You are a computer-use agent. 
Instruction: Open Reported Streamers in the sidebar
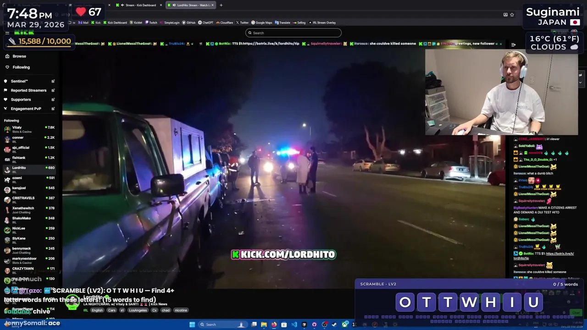[28, 90]
